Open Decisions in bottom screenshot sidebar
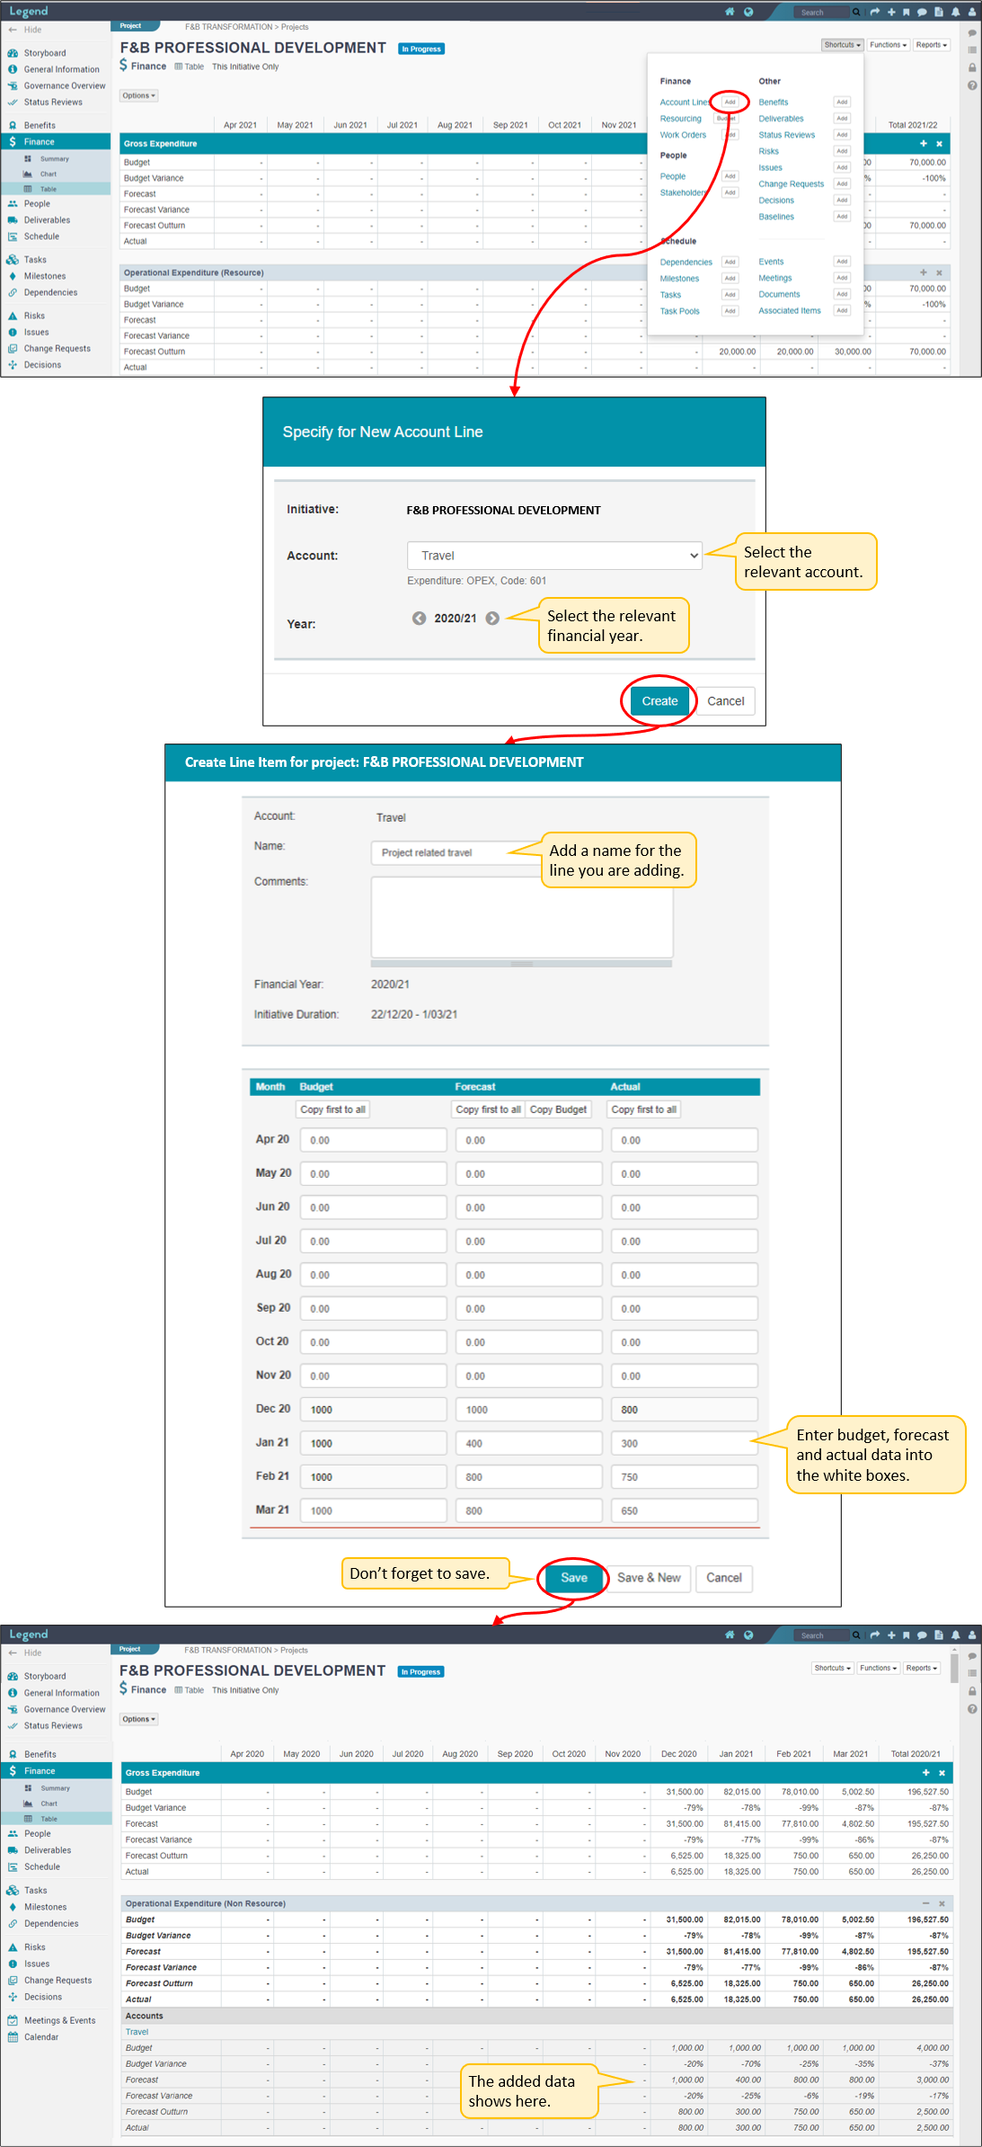 (x=43, y=1996)
